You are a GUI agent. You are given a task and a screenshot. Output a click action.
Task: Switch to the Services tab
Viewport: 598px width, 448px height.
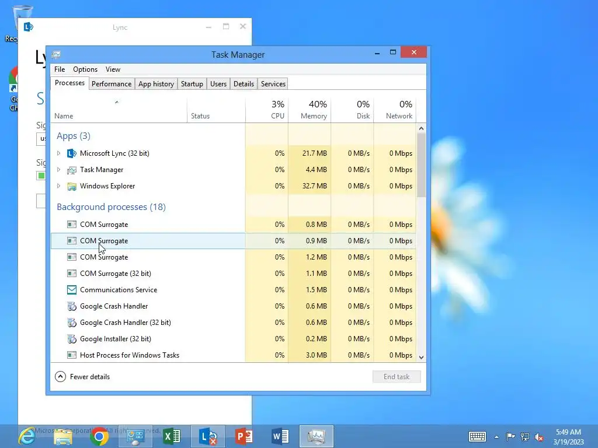click(273, 84)
